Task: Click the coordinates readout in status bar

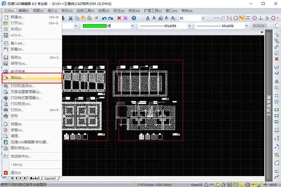Action: 154,185
